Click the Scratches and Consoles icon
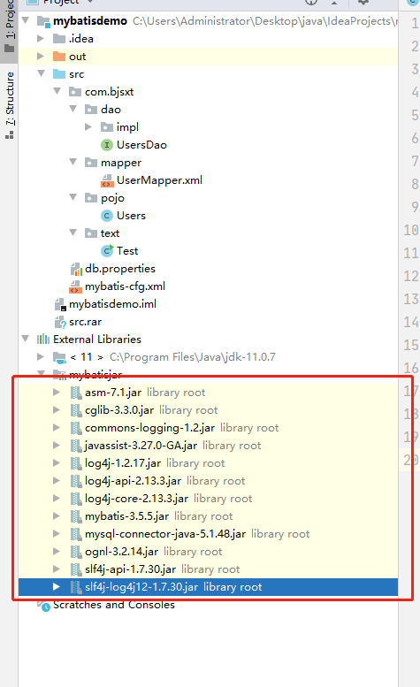This screenshot has width=420, height=687. pos(44,606)
